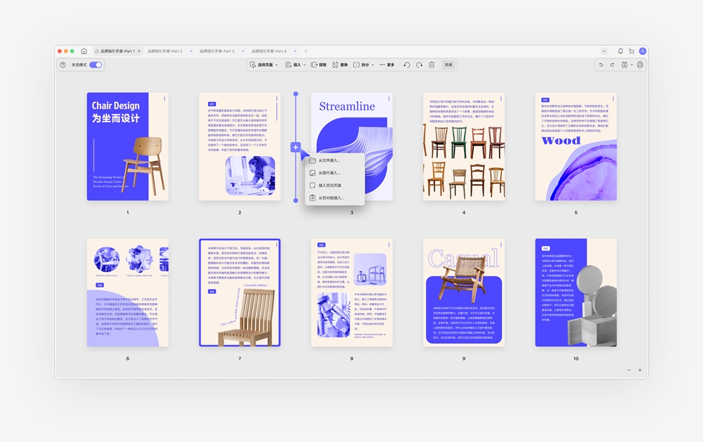This screenshot has width=703, height=442.
Task: Expand the 选择页面 select pages dropdown
Action: (264, 65)
